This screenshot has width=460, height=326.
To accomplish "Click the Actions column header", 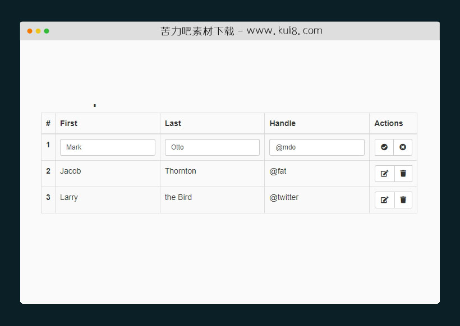I will [x=389, y=123].
